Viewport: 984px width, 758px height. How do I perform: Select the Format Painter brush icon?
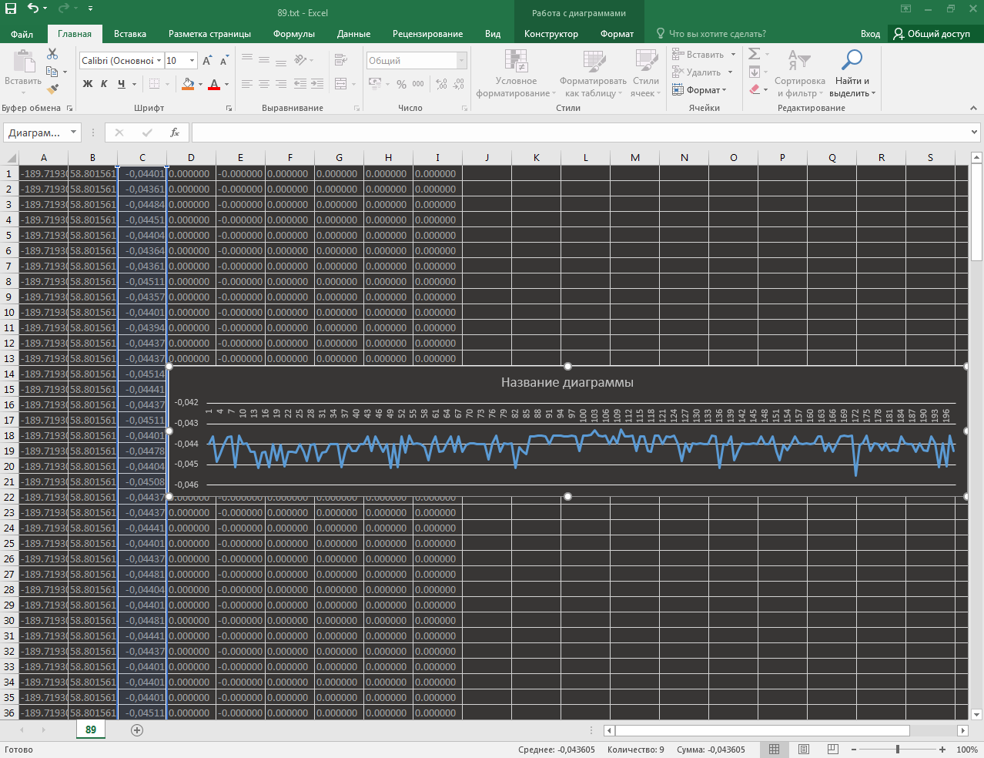point(52,89)
